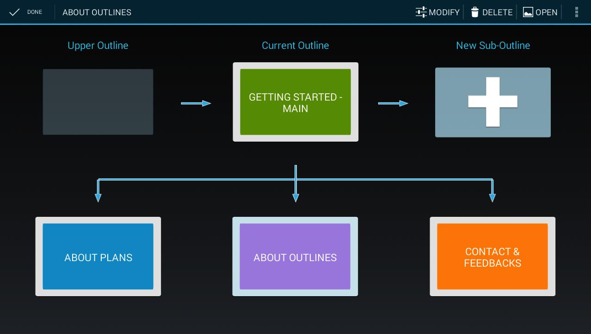Viewport: 591px width, 334px height.
Task: Click the Delete trash can icon
Action: (x=475, y=12)
